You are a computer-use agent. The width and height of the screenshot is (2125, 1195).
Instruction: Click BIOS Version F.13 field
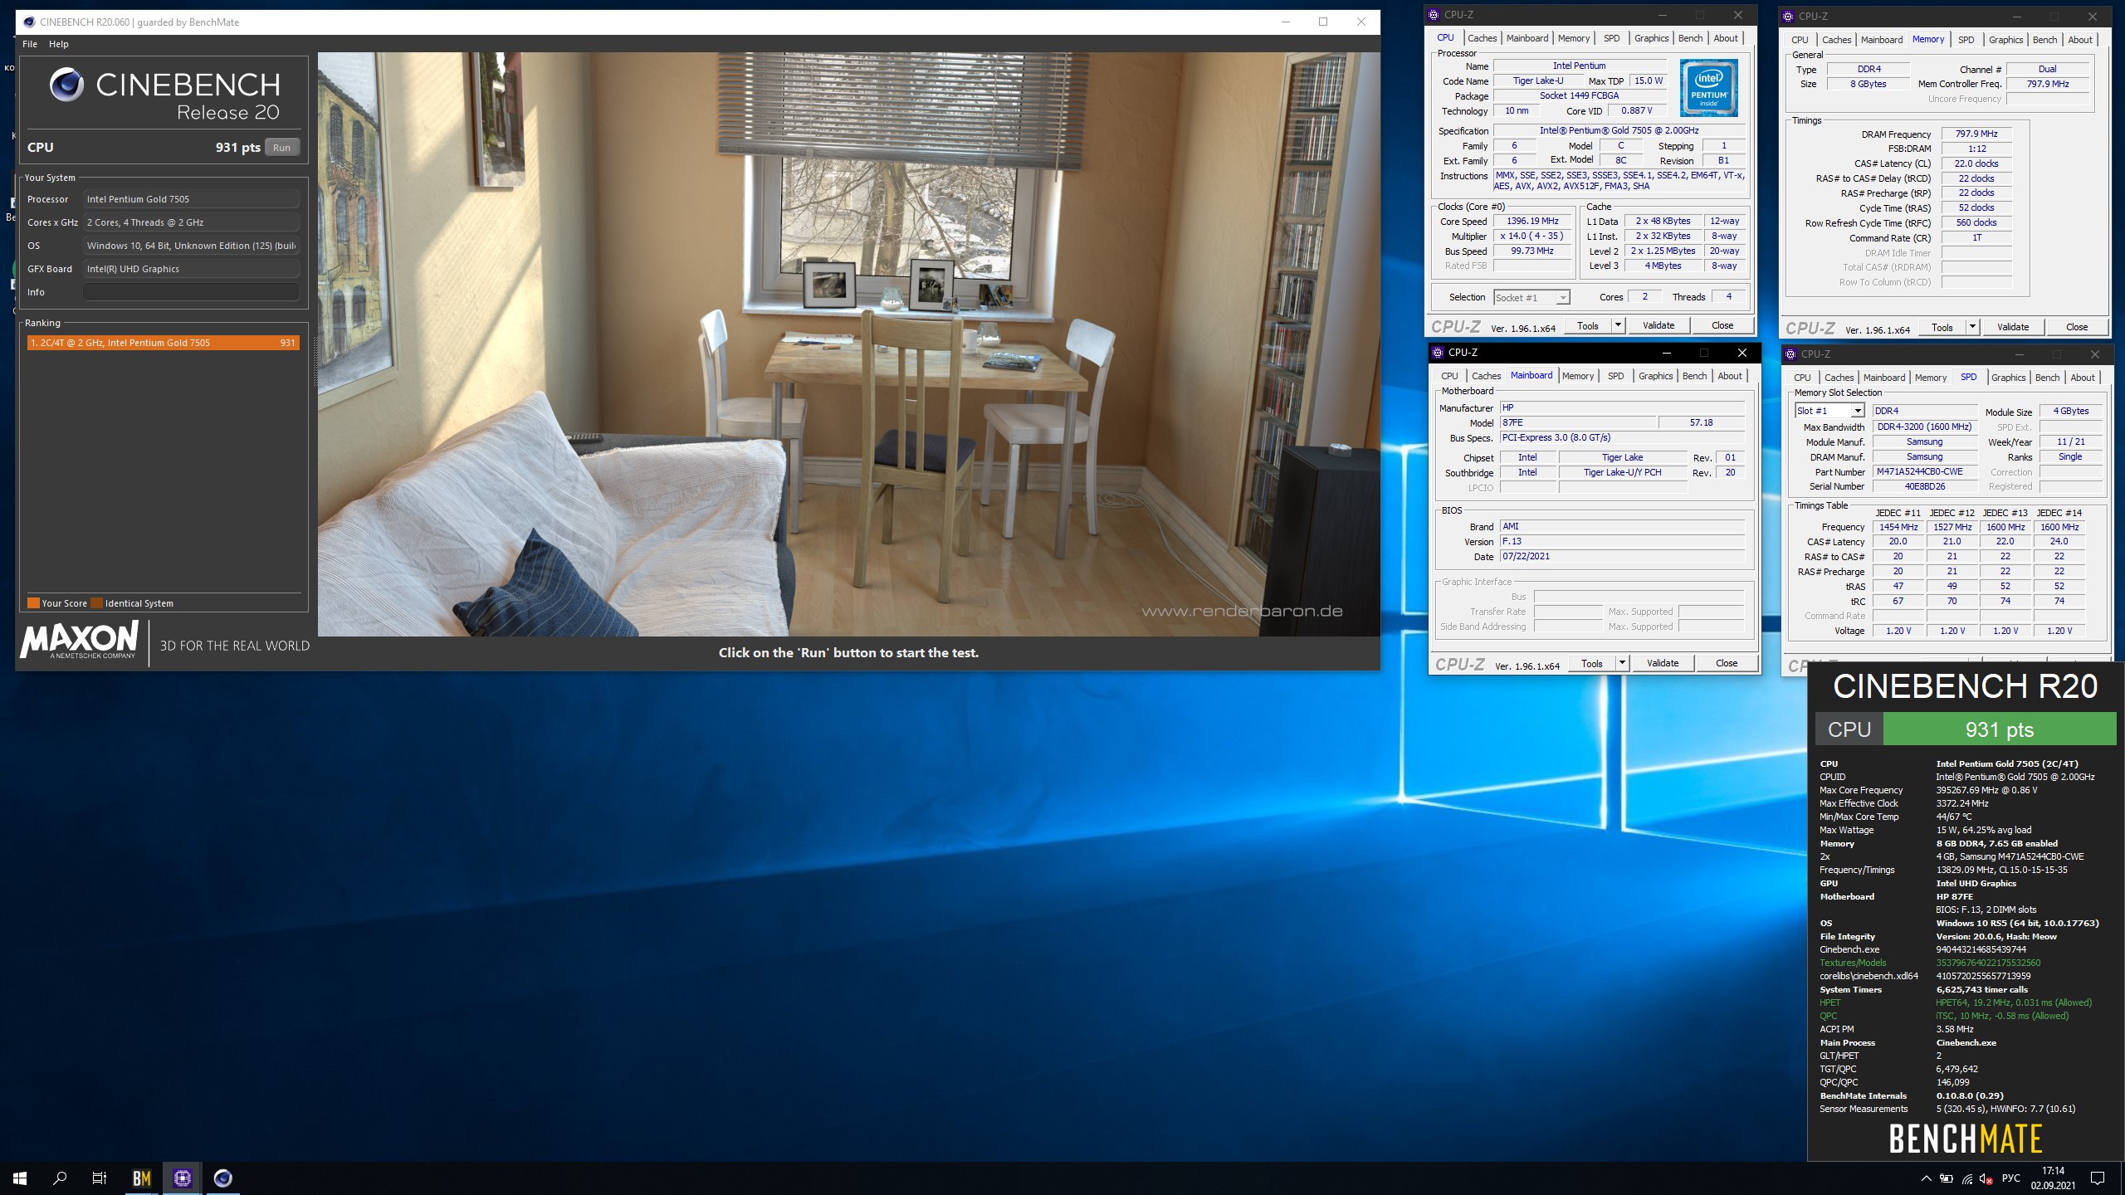[1622, 542]
